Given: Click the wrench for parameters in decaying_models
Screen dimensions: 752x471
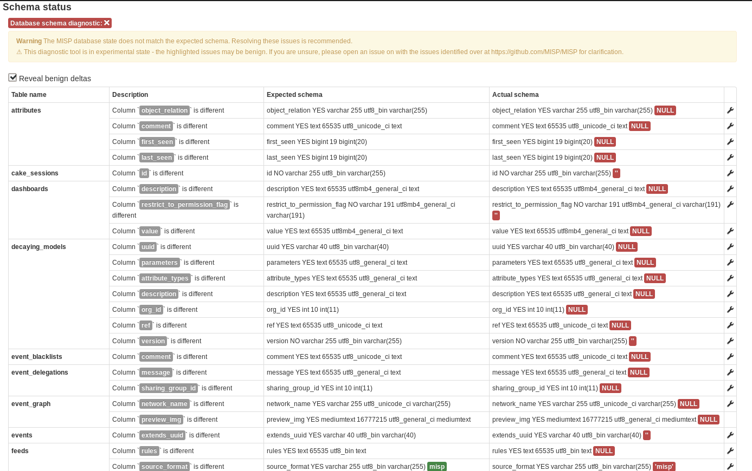Looking at the screenshot, I should pyautogui.click(x=730, y=262).
